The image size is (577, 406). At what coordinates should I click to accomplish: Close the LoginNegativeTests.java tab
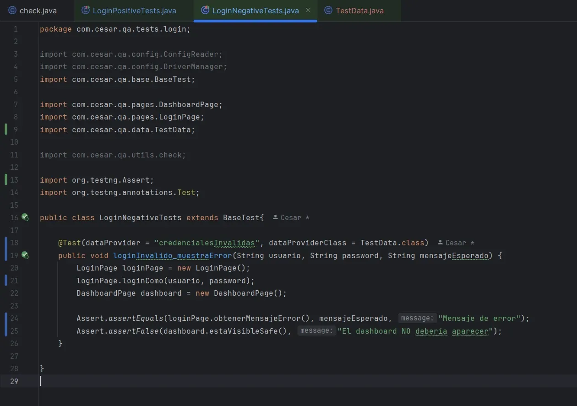click(x=308, y=10)
